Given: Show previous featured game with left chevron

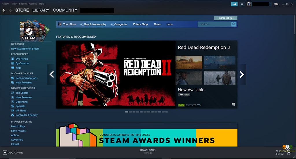Looking at the screenshot, I should pyautogui.click(x=52, y=74).
